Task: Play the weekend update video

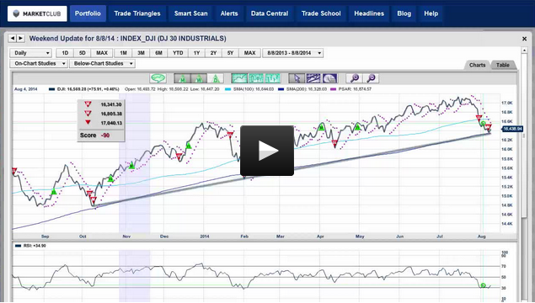Action: pyautogui.click(x=267, y=151)
